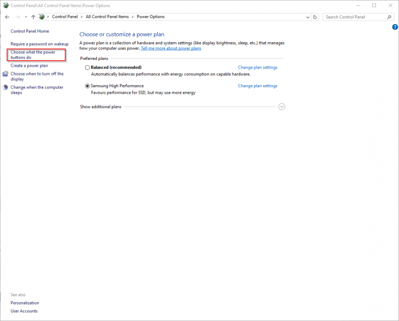399x321 pixels.
Task: Click Create a power plan link
Action: point(29,66)
